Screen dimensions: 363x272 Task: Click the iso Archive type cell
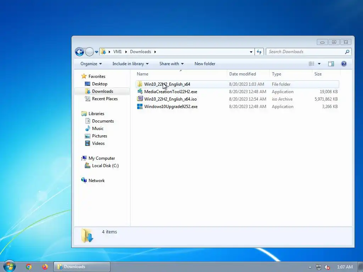coord(282,99)
